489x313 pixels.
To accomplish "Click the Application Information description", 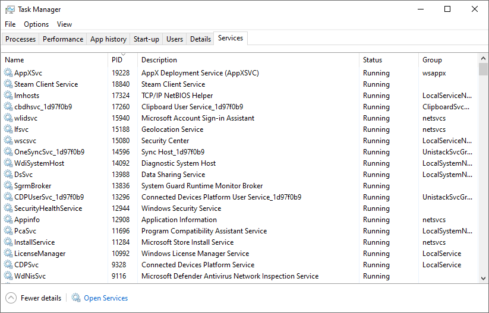I will tap(179, 220).
